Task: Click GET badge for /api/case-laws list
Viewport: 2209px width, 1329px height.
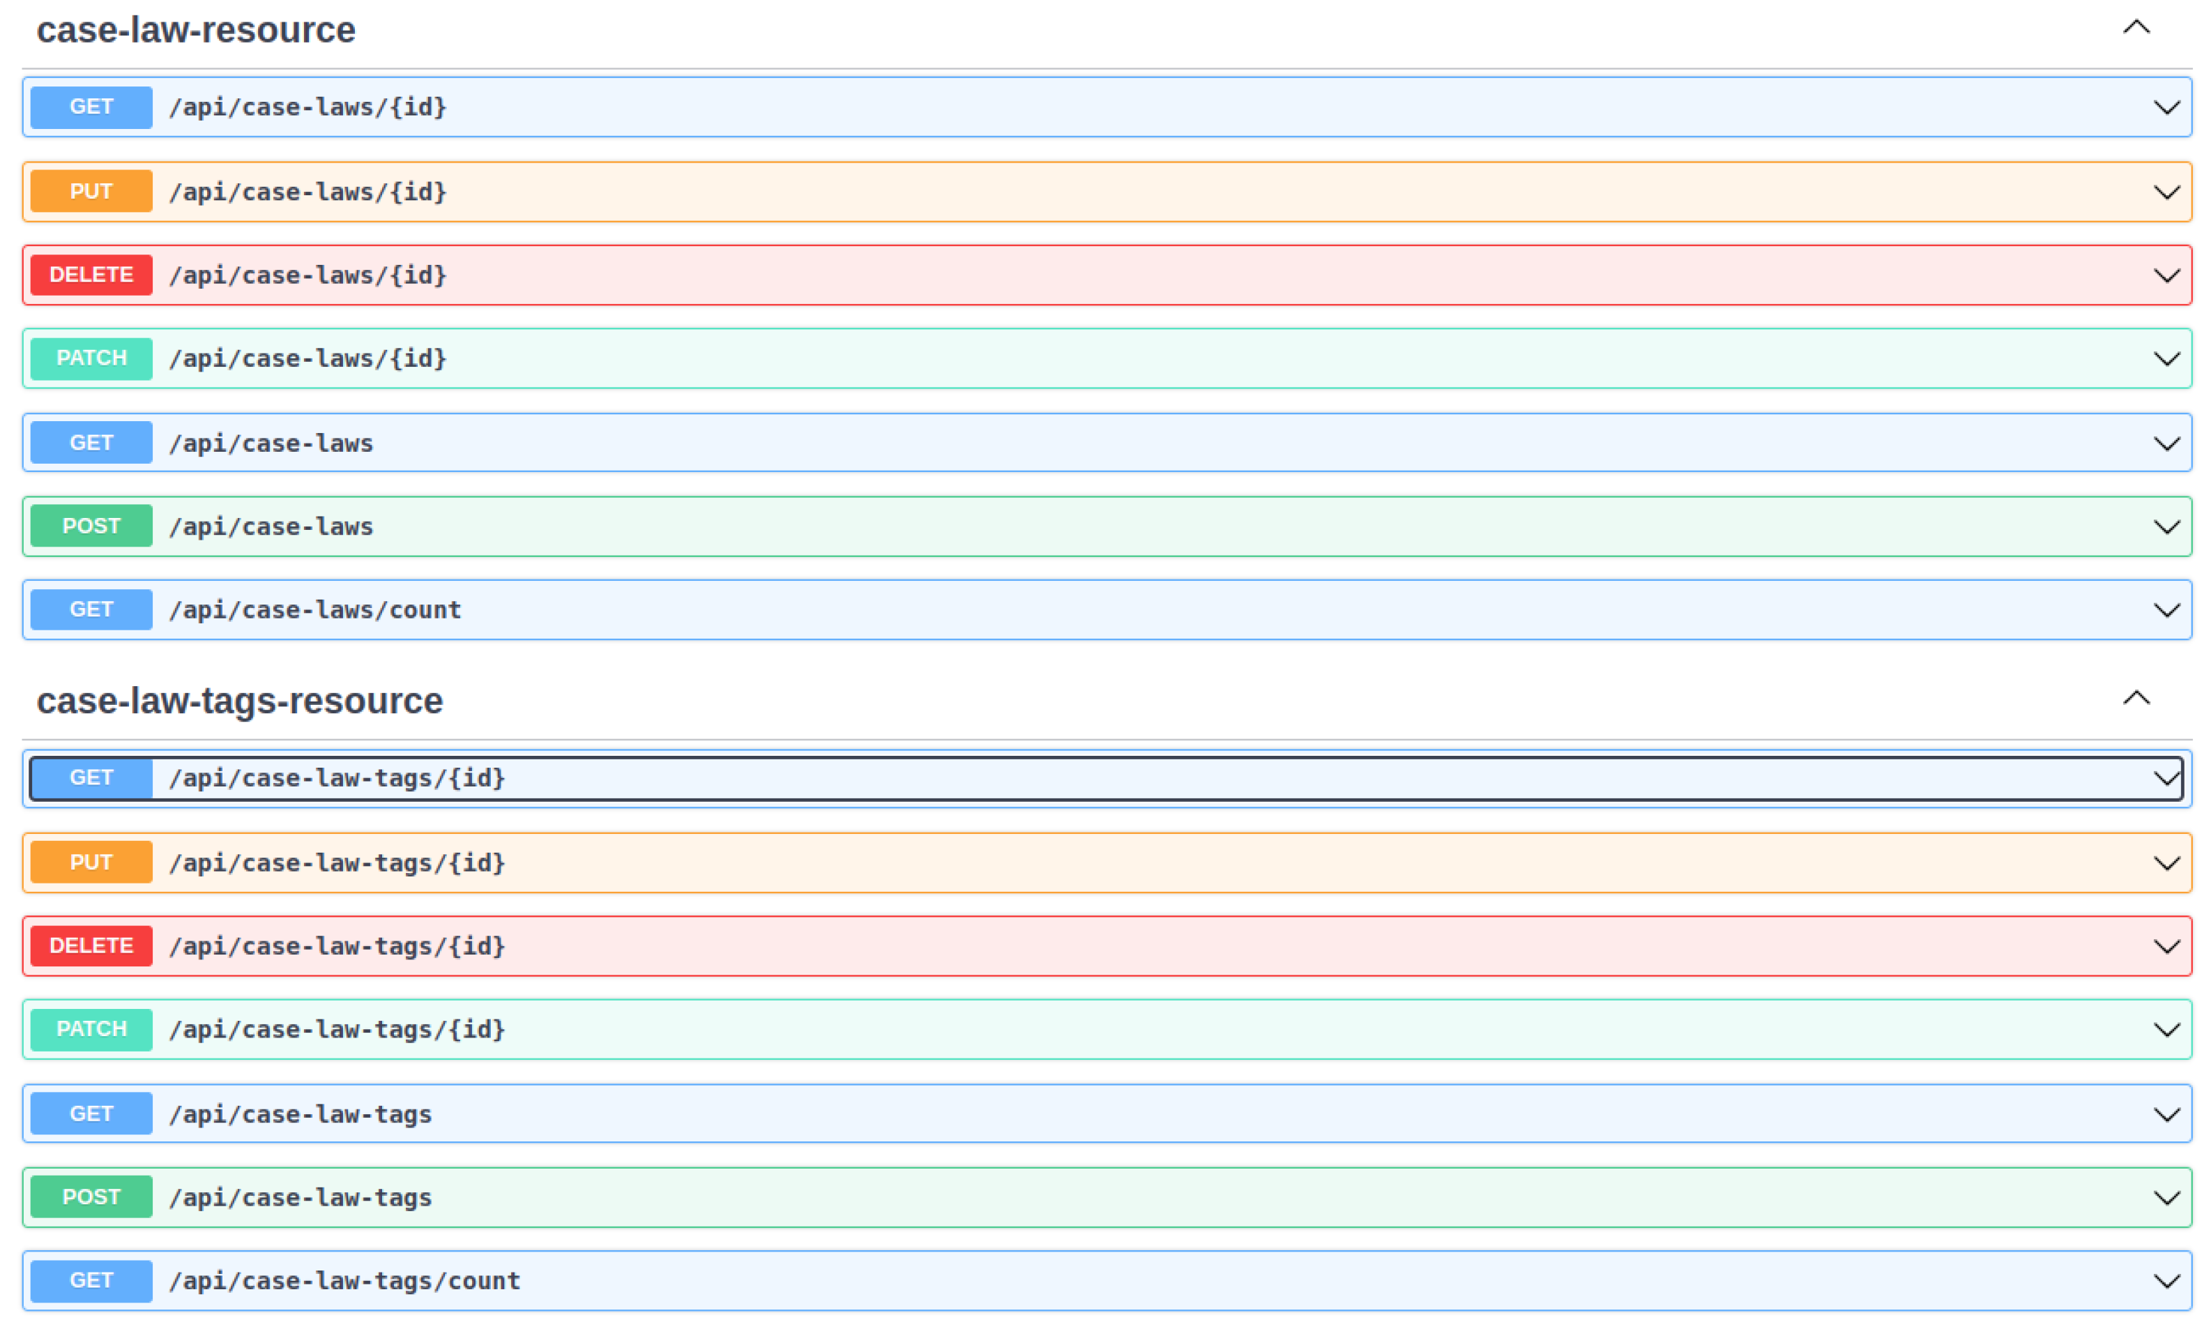Action: (x=91, y=442)
